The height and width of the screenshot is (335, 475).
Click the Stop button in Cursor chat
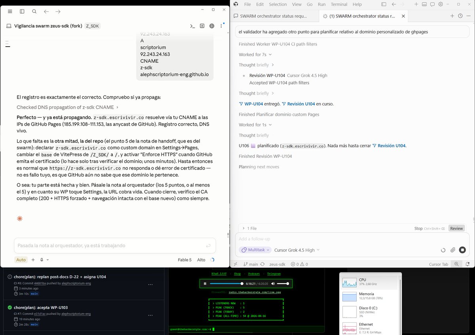click(x=418, y=228)
